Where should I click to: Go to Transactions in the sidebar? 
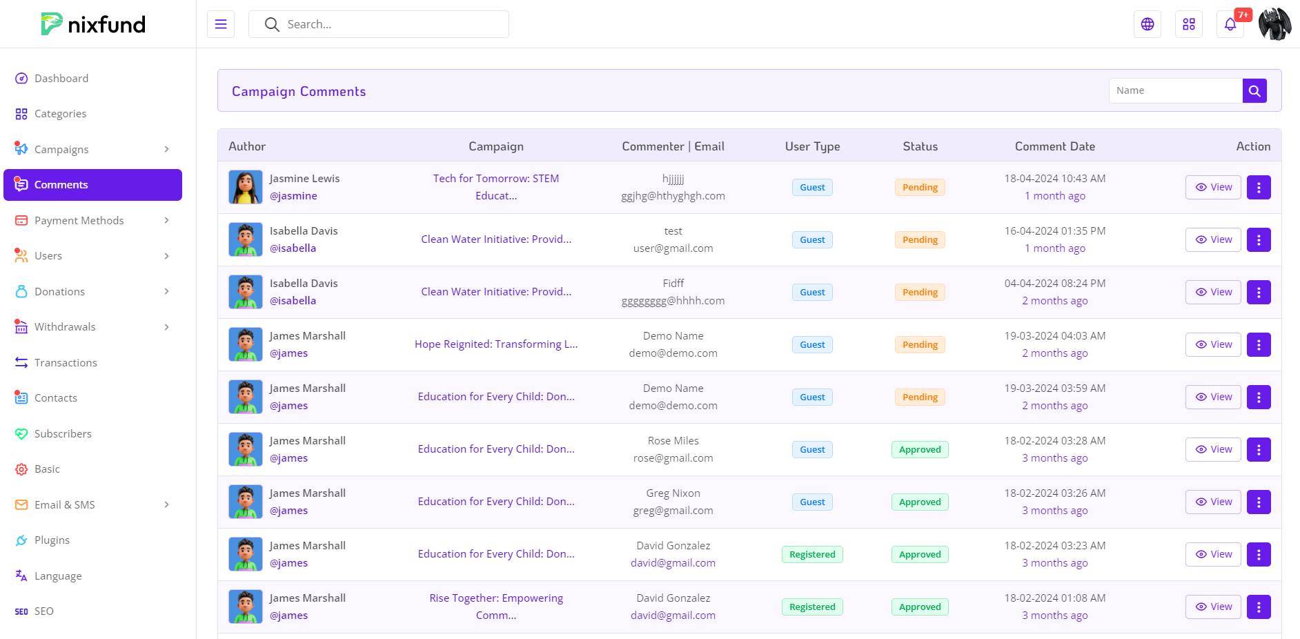pos(66,362)
